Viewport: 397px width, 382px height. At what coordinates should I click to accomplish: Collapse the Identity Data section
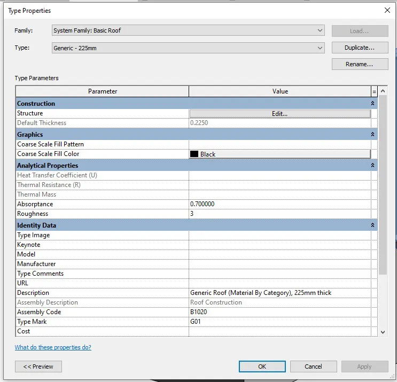point(373,225)
